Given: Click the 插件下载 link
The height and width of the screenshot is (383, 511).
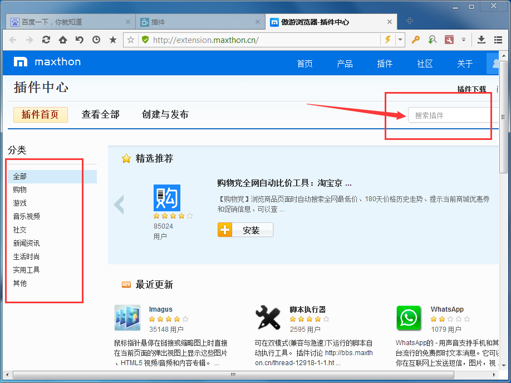Looking at the screenshot, I should [x=471, y=89].
